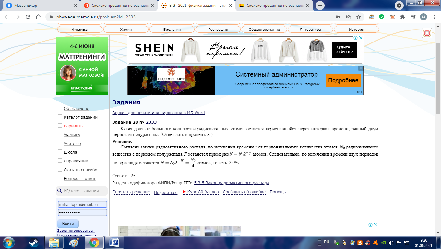This screenshot has height=249, width=441.
Task: Open a new browser tab with the plus button
Action: click(320, 6)
